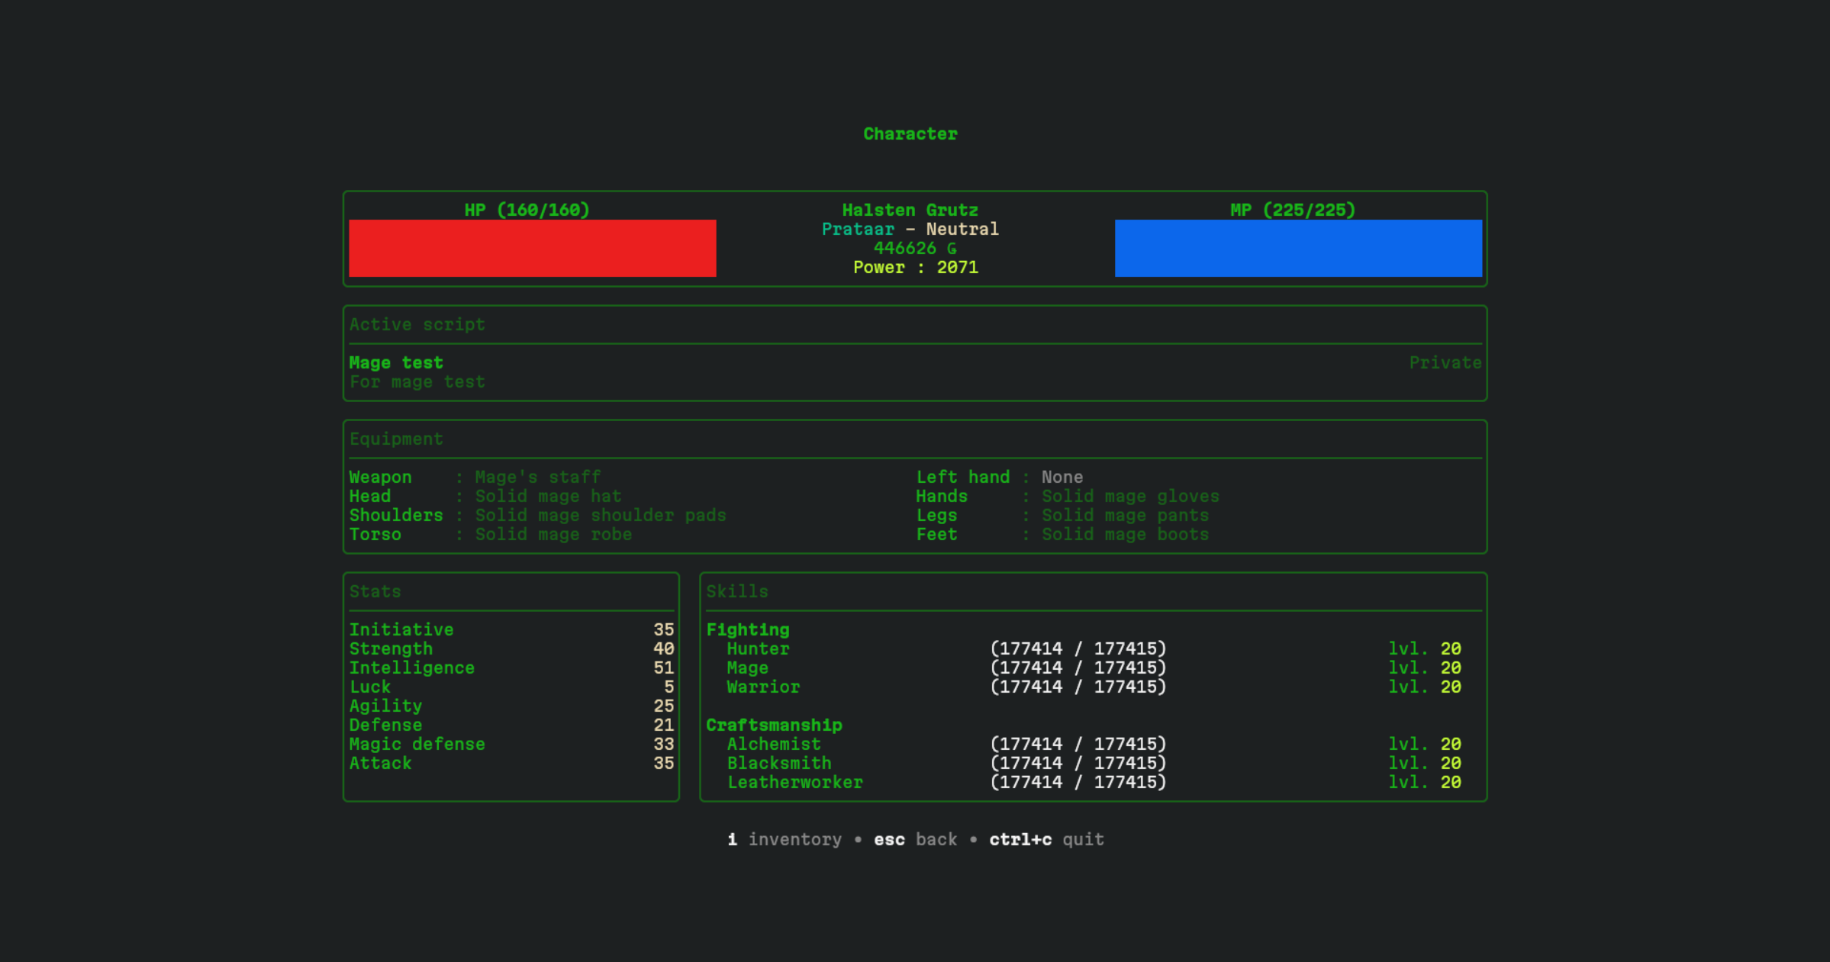Click the Luck stat row
The image size is (1830, 962).
click(x=511, y=687)
